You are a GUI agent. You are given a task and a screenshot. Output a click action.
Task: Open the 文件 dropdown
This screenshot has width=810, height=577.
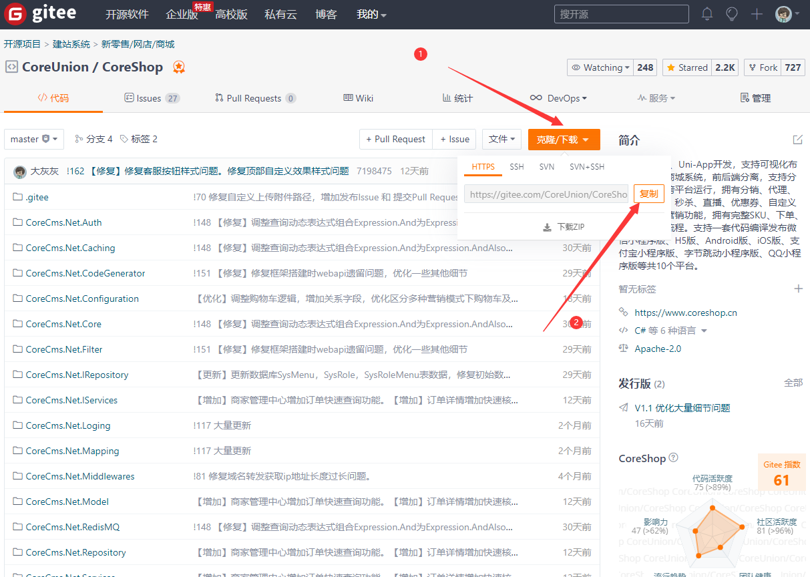tap(501, 139)
